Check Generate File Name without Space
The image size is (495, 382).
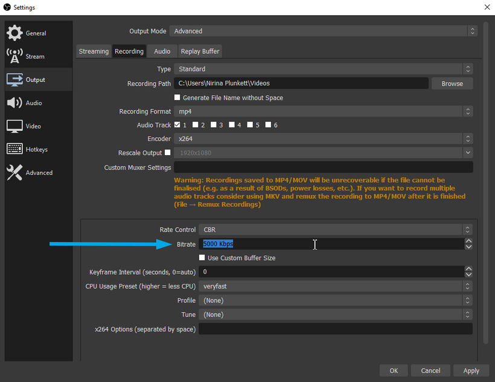coord(177,97)
